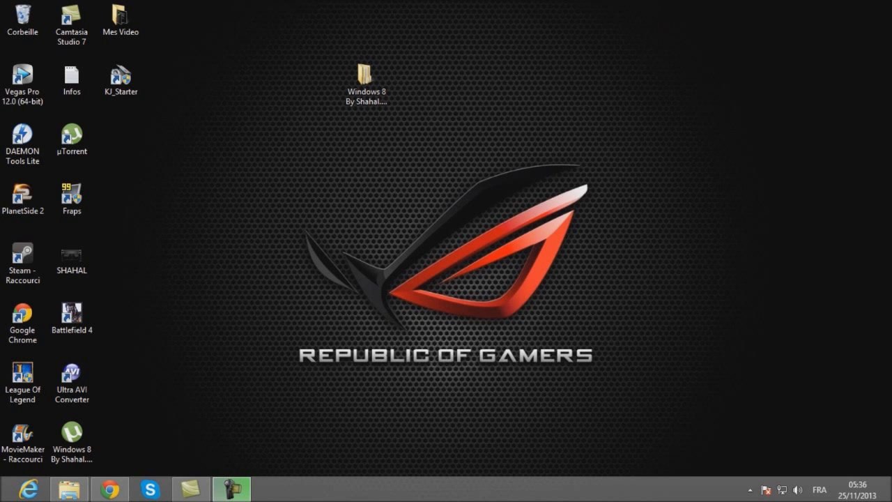This screenshot has height=502, width=892.
Task: Select the µTorrent application shortcut
Action: click(72, 139)
